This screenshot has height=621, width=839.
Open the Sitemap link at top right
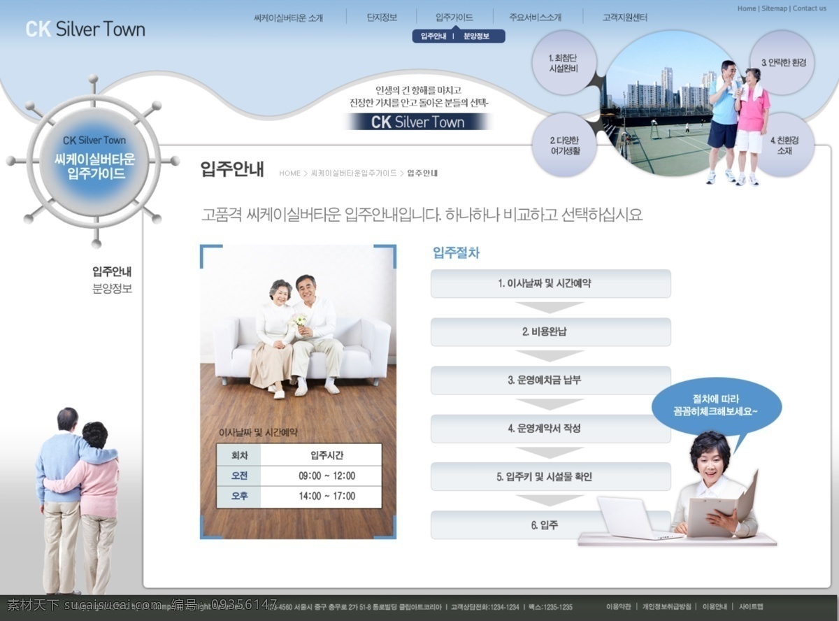pos(774,8)
